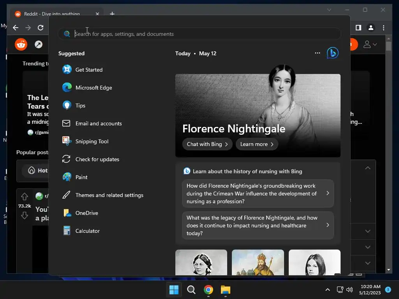
Task: Click the taskbar Search magnifier icon
Action: pyautogui.click(x=191, y=290)
